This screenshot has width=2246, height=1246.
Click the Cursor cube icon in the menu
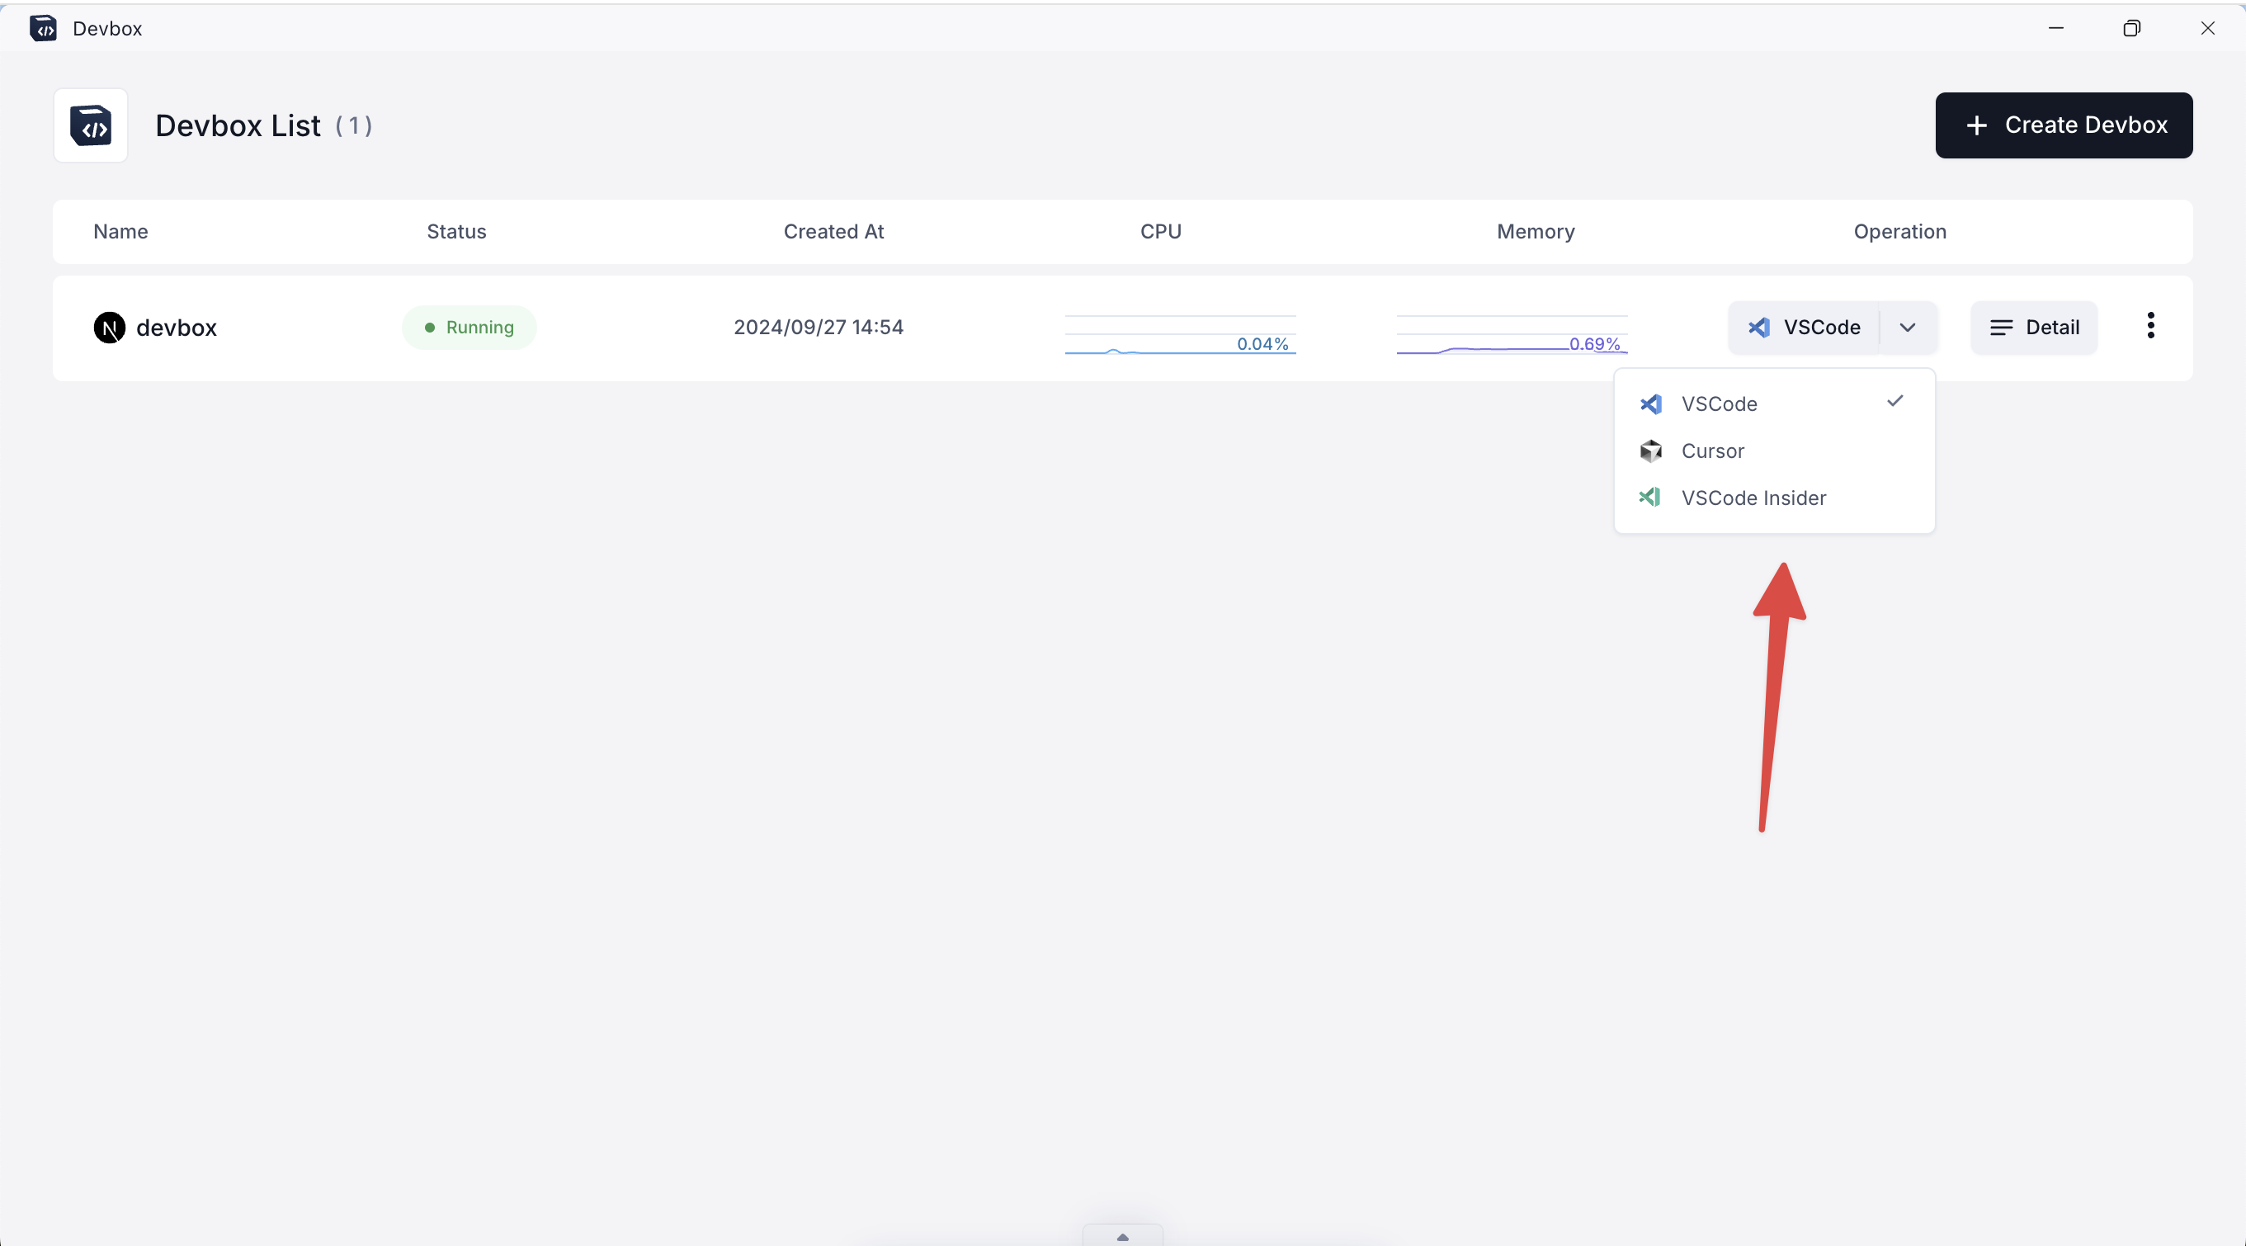(1650, 451)
